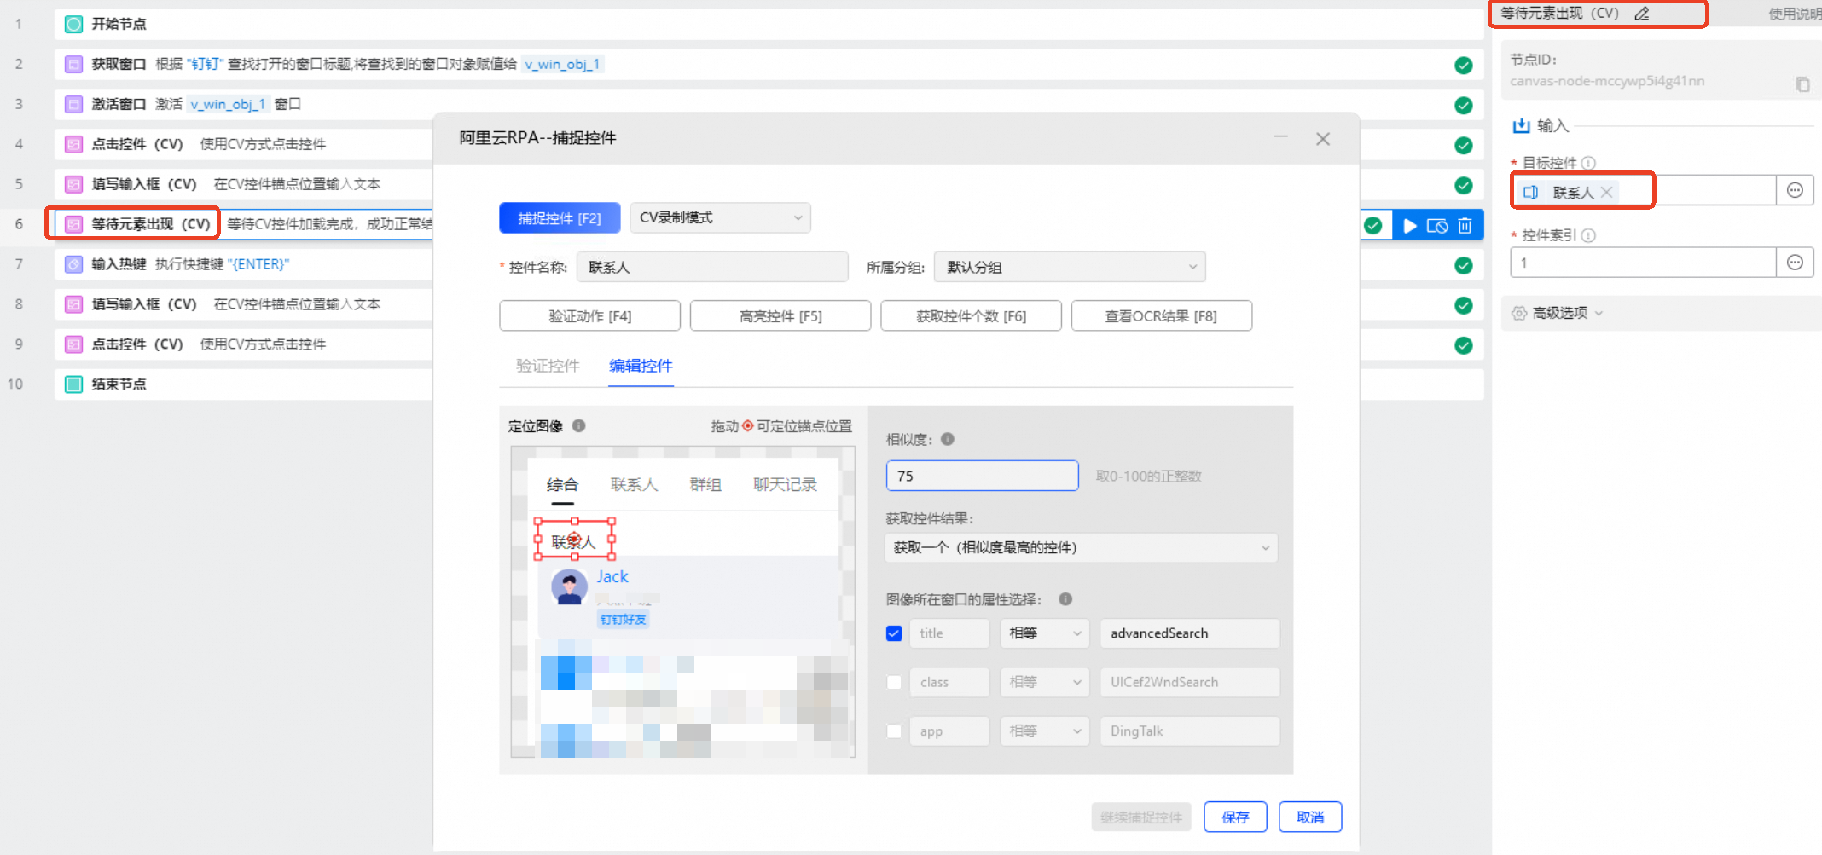Click the info icon next to 控件索引

(x=1588, y=235)
